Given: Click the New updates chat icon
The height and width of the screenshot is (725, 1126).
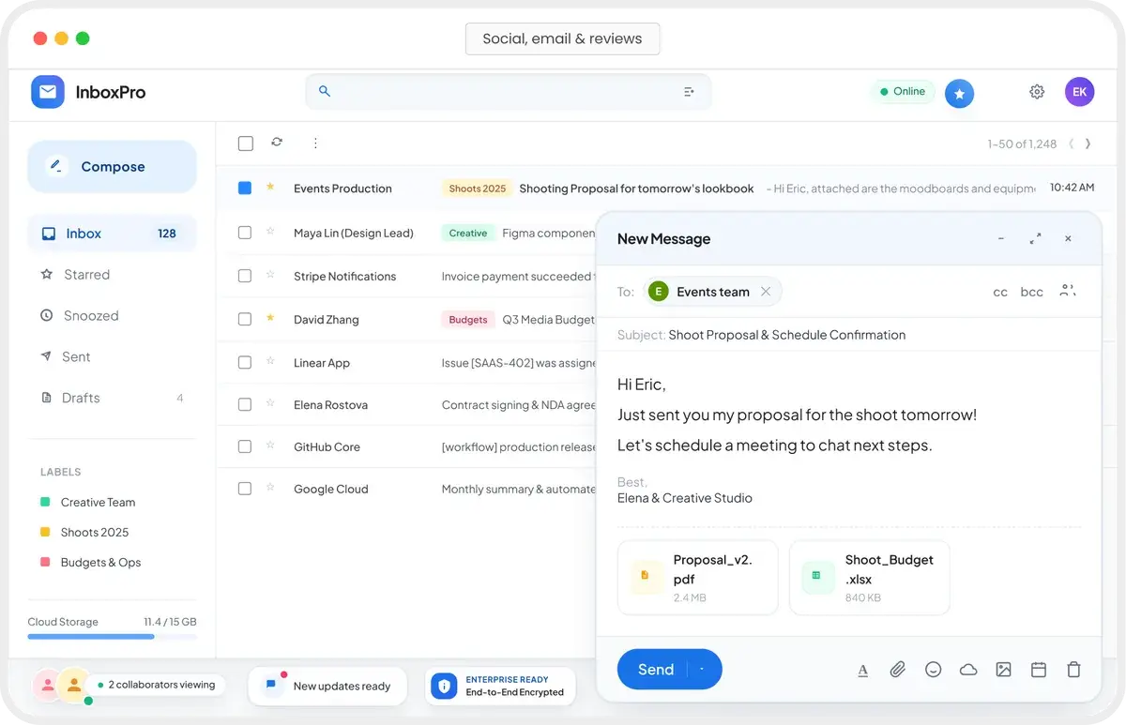Looking at the screenshot, I should tap(271, 685).
